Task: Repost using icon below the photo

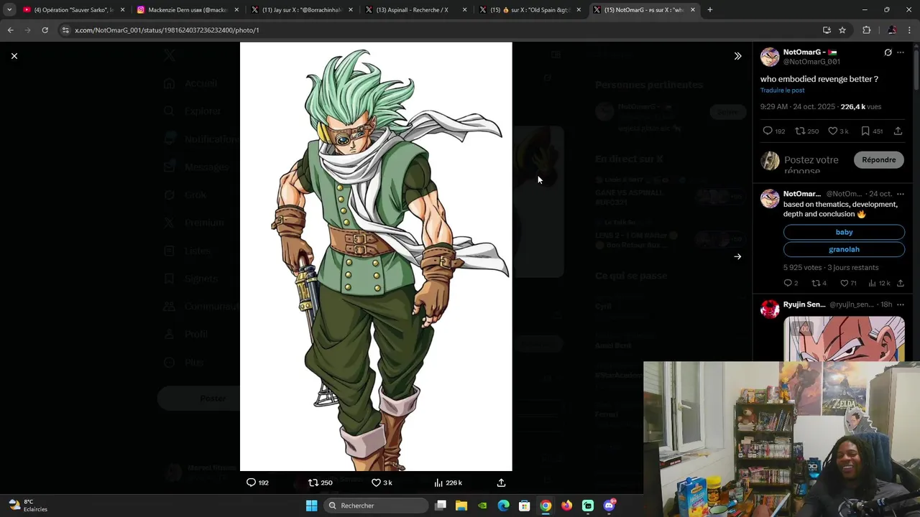Action: pos(313,483)
